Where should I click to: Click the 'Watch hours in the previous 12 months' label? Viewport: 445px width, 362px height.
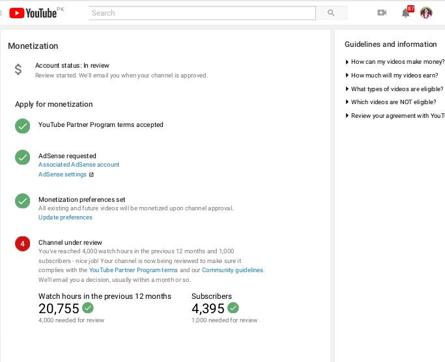[x=105, y=296]
